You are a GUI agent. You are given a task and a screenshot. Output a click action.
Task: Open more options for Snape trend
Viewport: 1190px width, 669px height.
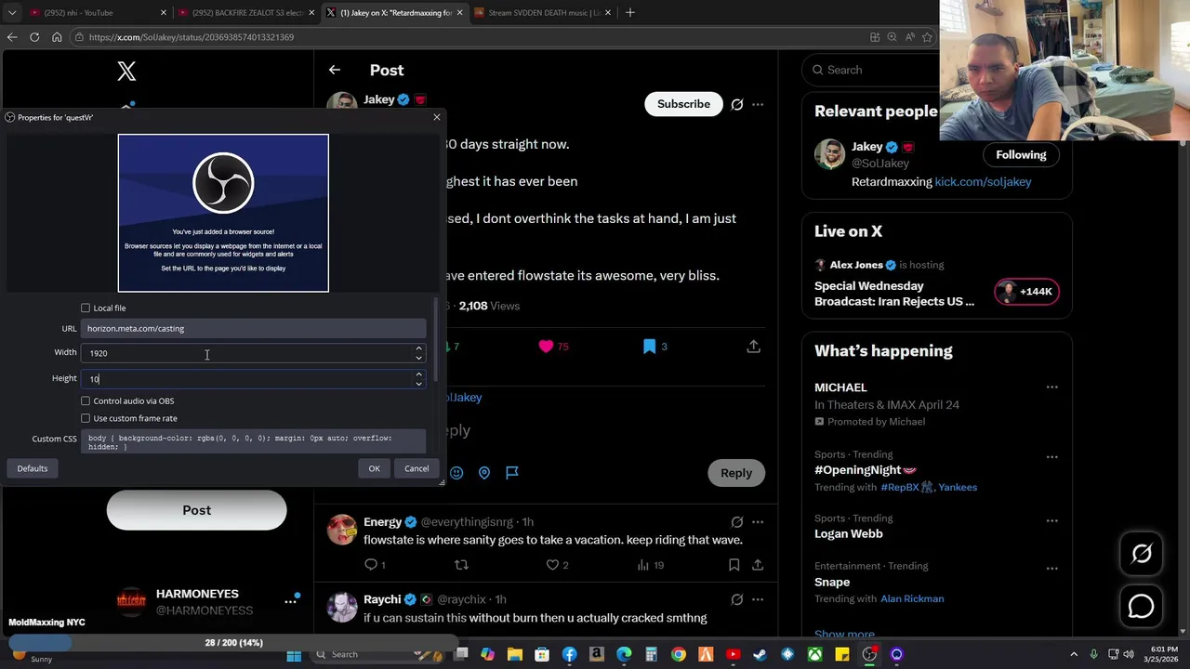(x=1051, y=568)
